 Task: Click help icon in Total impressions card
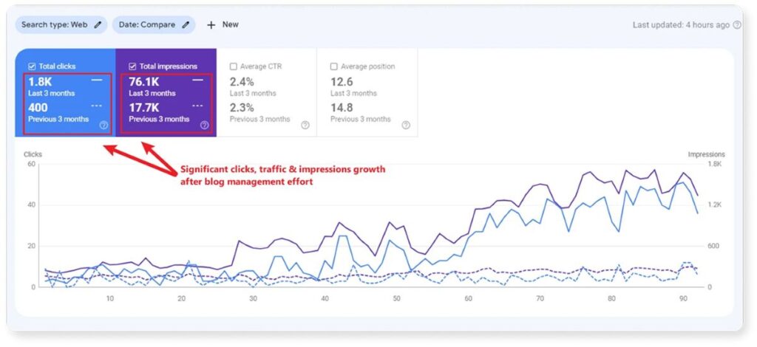pos(204,126)
